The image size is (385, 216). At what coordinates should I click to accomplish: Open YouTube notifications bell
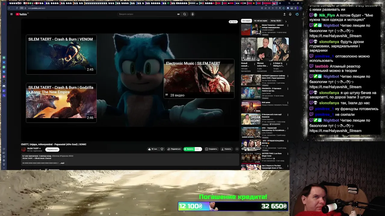click(290, 14)
